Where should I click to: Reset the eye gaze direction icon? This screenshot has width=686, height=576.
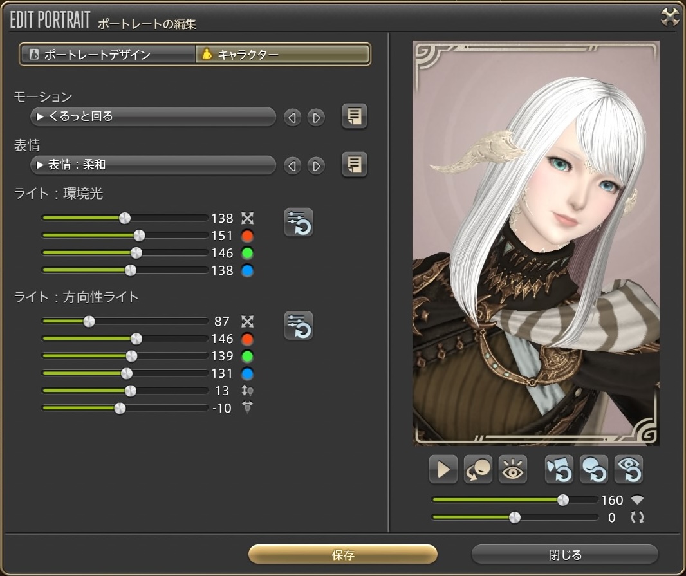[628, 470]
